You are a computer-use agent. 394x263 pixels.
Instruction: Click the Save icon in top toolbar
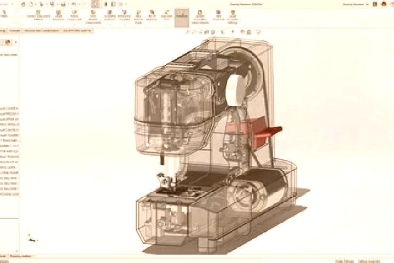[53, 4]
